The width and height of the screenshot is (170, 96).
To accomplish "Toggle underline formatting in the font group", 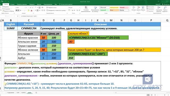I will (20, 10).
